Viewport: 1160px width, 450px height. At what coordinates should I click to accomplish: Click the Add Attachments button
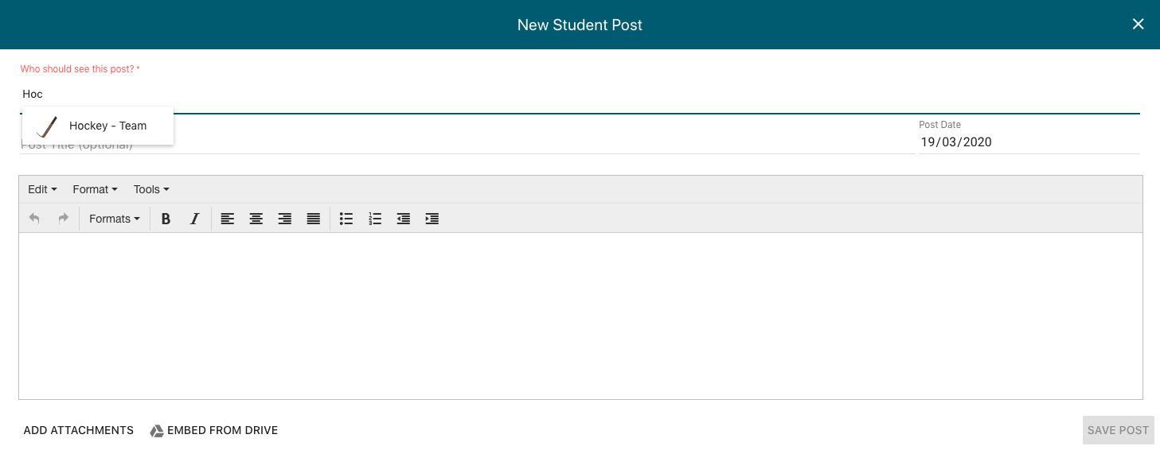coord(79,430)
